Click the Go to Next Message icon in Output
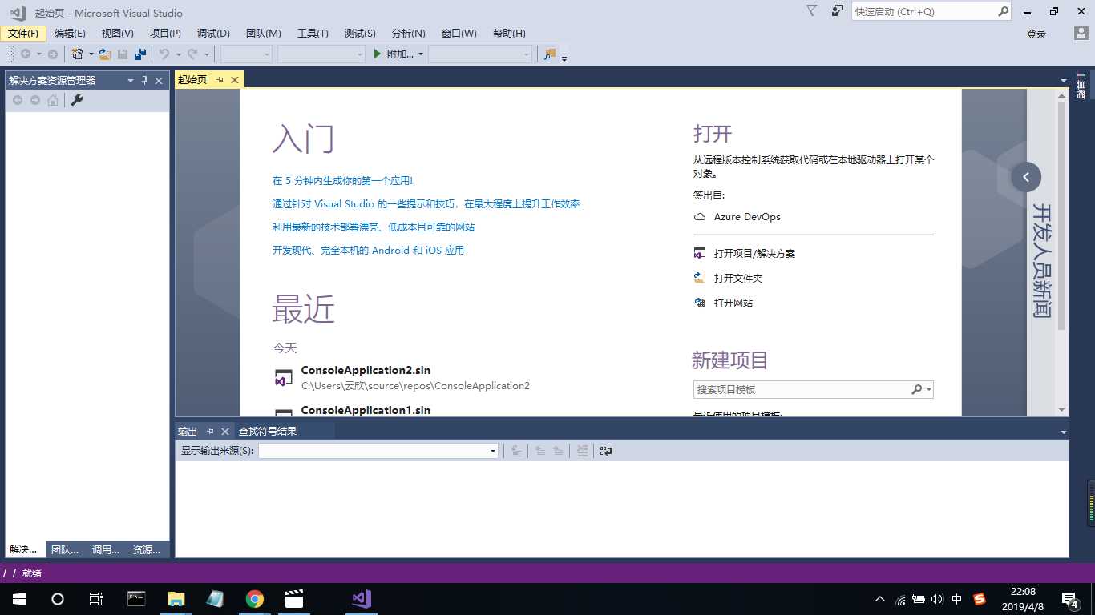Viewport: 1095px width, 615px height. [558, 451]
